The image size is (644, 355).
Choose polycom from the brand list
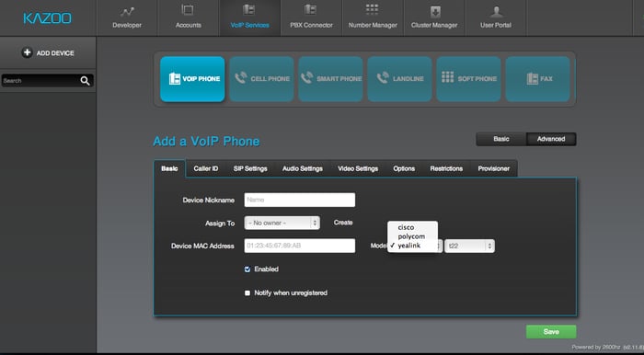[x=413, y=236]
